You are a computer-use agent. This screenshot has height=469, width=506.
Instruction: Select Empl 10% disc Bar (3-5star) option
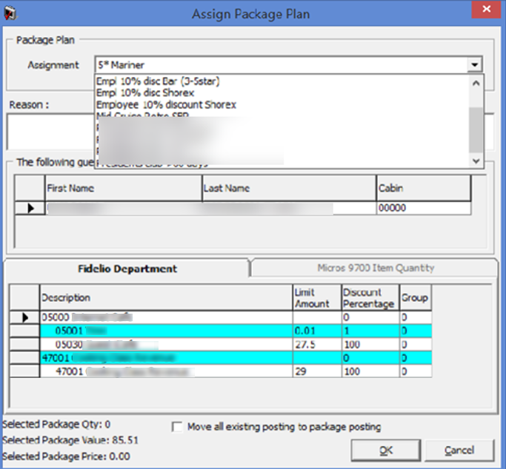click(x=158, y=81)
